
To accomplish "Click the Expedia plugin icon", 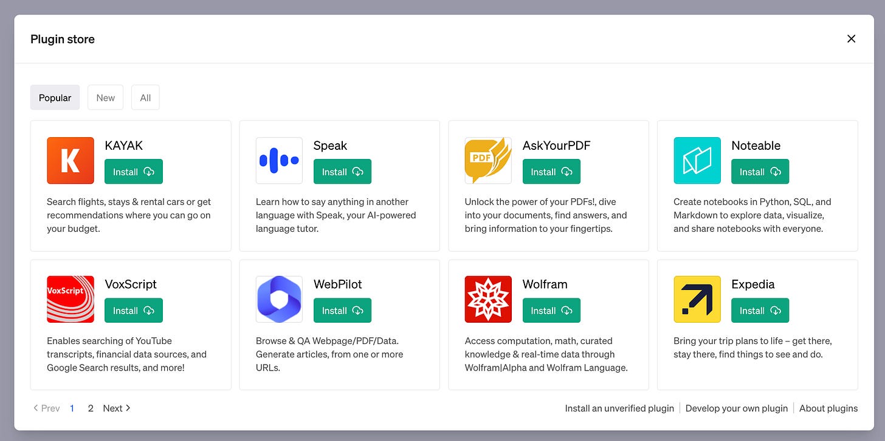I will tap(697, 299).
